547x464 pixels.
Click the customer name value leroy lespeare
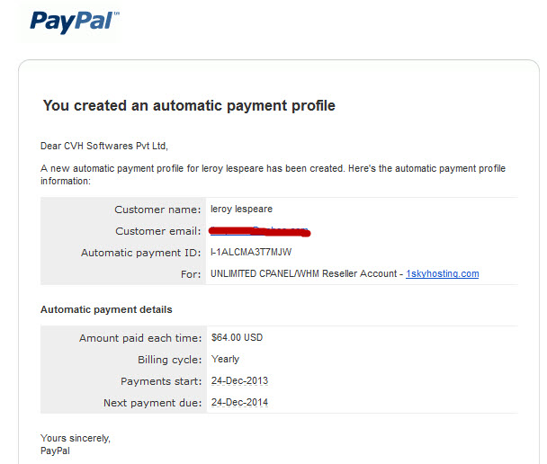[x=241, y=210]
